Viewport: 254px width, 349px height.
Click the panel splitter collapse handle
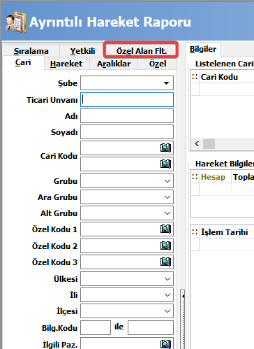[183, 296]
